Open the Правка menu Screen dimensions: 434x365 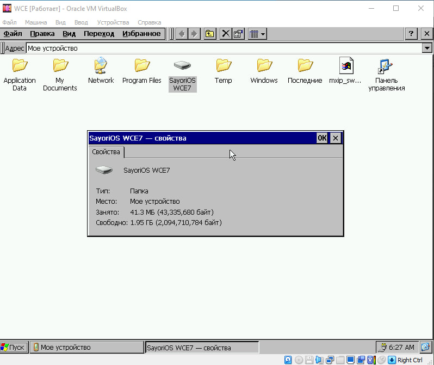click(x=42, y=34)
